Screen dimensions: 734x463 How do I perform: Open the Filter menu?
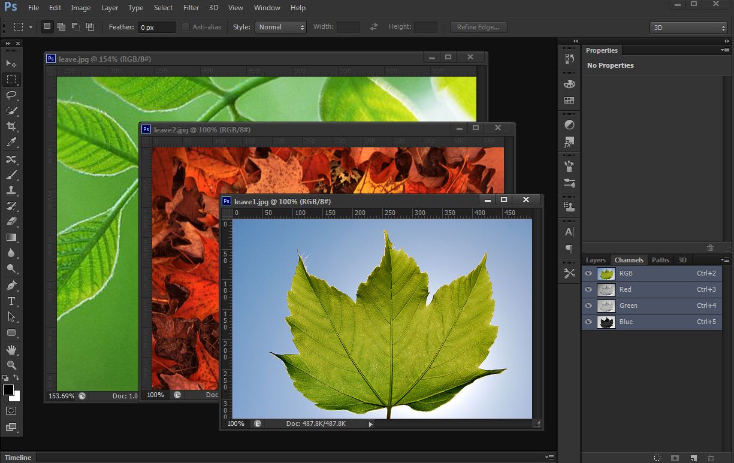(x=191, y=8)
